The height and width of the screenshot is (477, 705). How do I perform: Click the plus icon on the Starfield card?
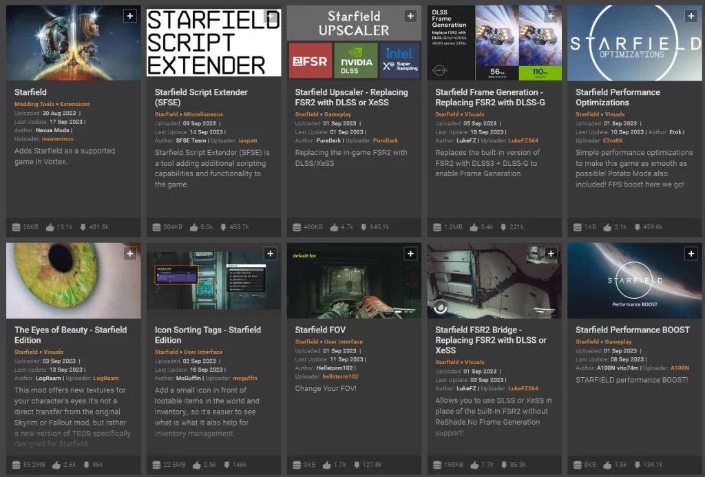click(x=130, y=17)
